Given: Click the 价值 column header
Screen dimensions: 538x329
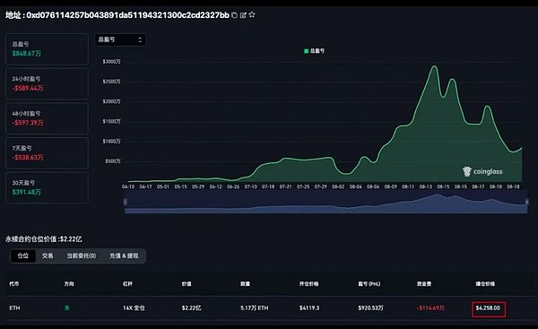Looking at the screenshot, I should [187, 283].
